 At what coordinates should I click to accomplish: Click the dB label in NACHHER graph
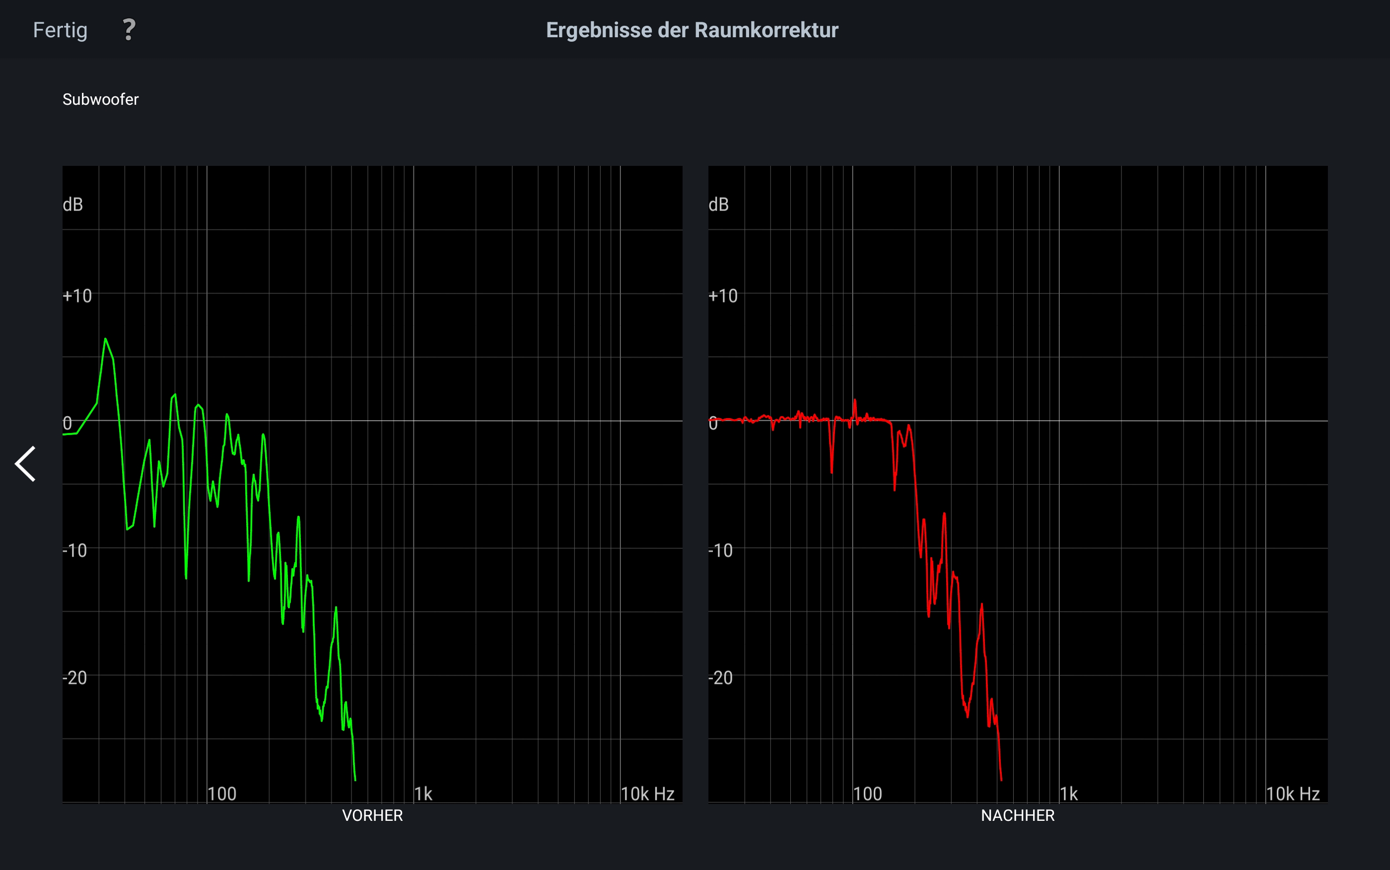(x=718, y=204)
